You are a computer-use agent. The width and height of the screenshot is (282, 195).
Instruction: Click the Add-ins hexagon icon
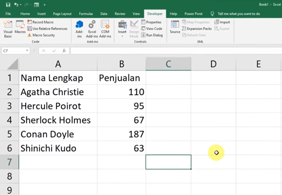coord(79,29)
